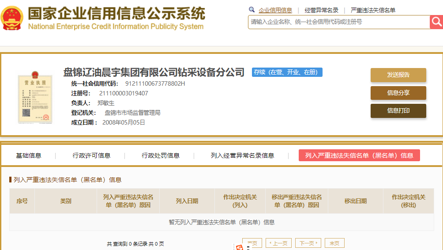
Task: Switch to the 列入经营异常名录信息 tab
Action: pos(242,155)
